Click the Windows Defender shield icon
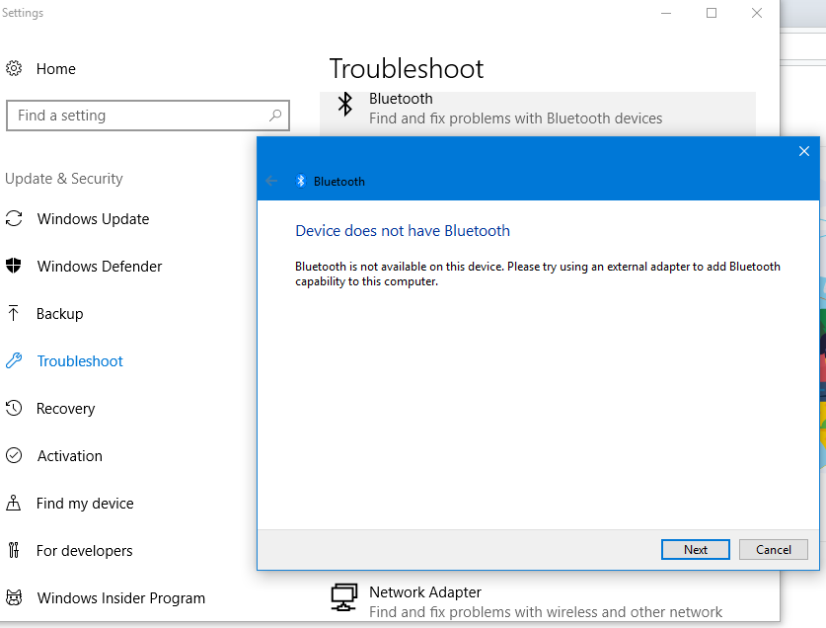 (x=14, y=266)
